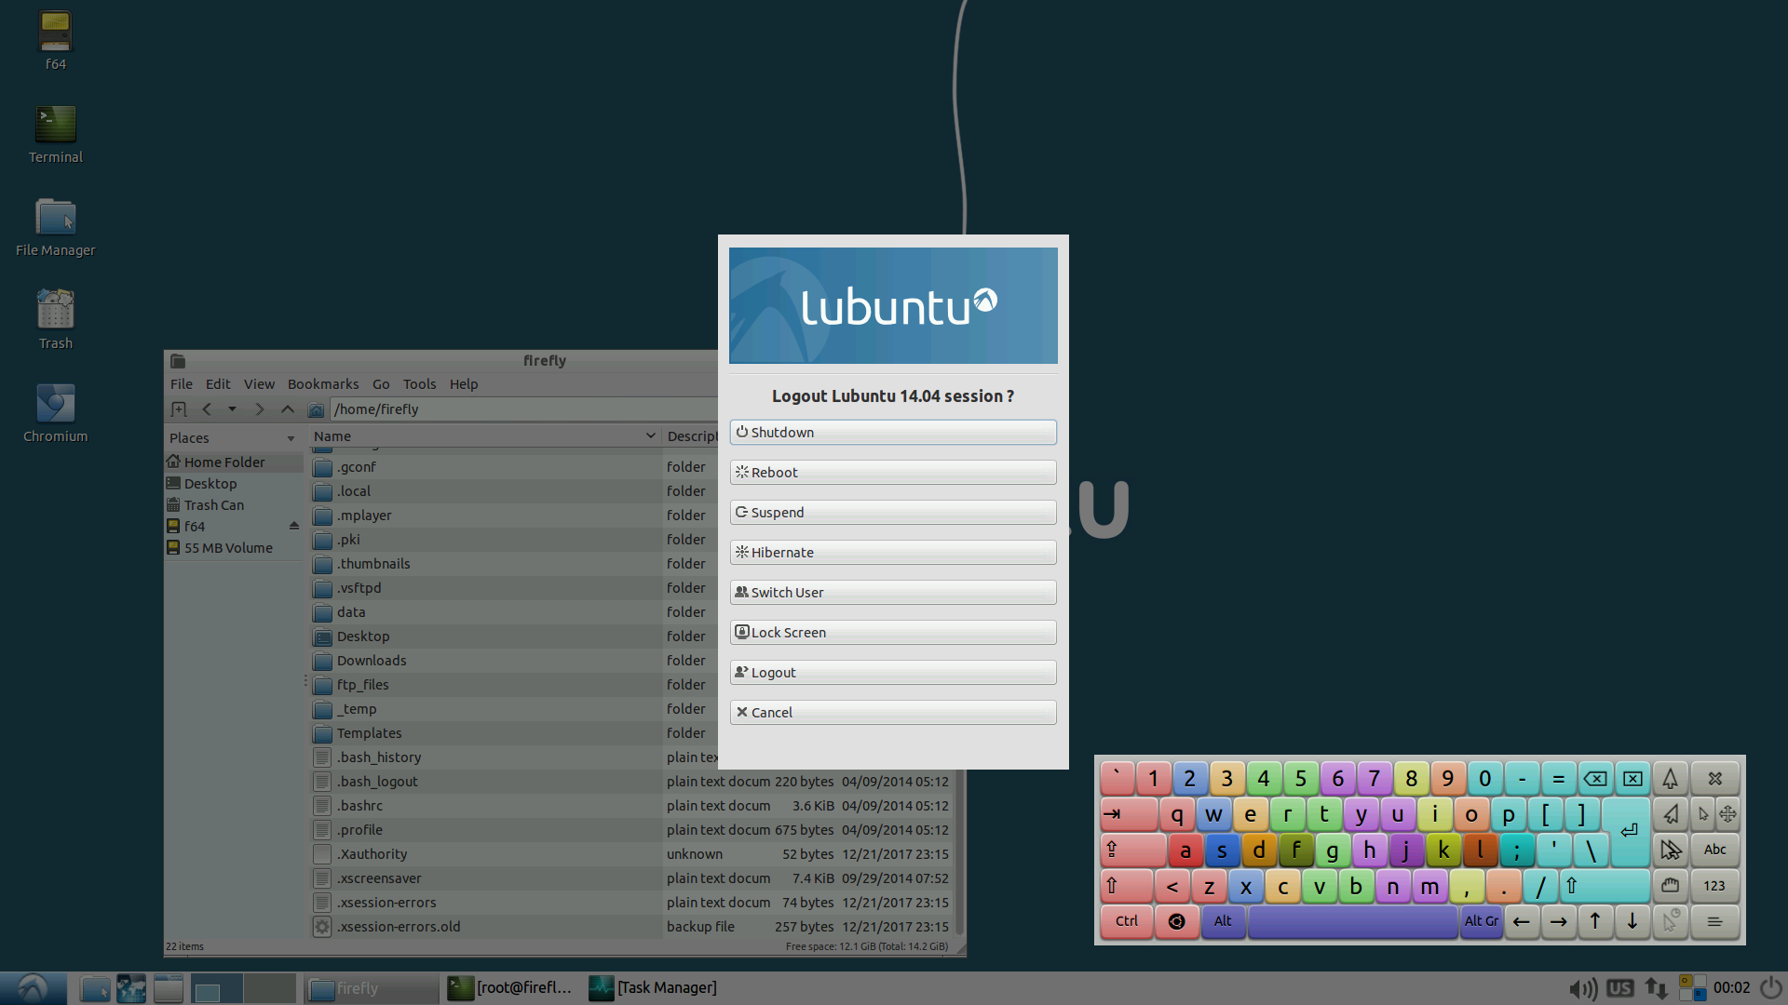Click the network status tray icon
1788x1005 pixels.
coord(1656,988)
